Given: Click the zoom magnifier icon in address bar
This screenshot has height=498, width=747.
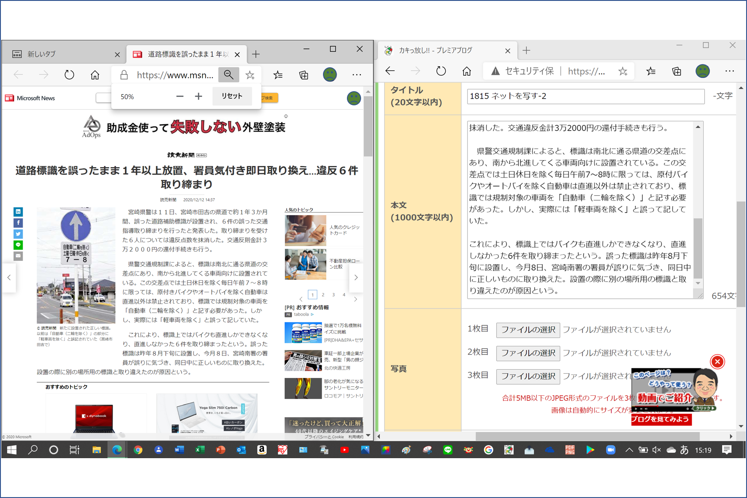Looking at the screenshot, I should pos(229,75).
